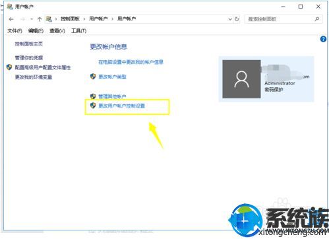The width and height of the screenshot is (329, 239).
Task: Open 在电脑设置中更改我的帐户信息 link
Action: click(131, 62)
